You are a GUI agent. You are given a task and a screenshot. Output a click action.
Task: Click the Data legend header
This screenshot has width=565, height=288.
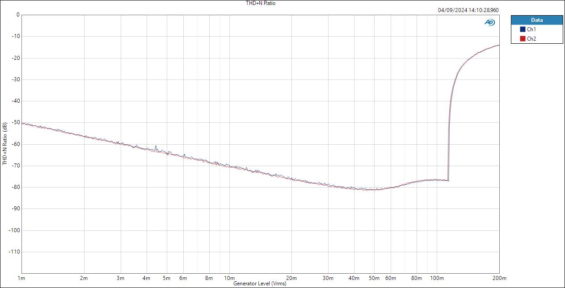tap(536, 20)
